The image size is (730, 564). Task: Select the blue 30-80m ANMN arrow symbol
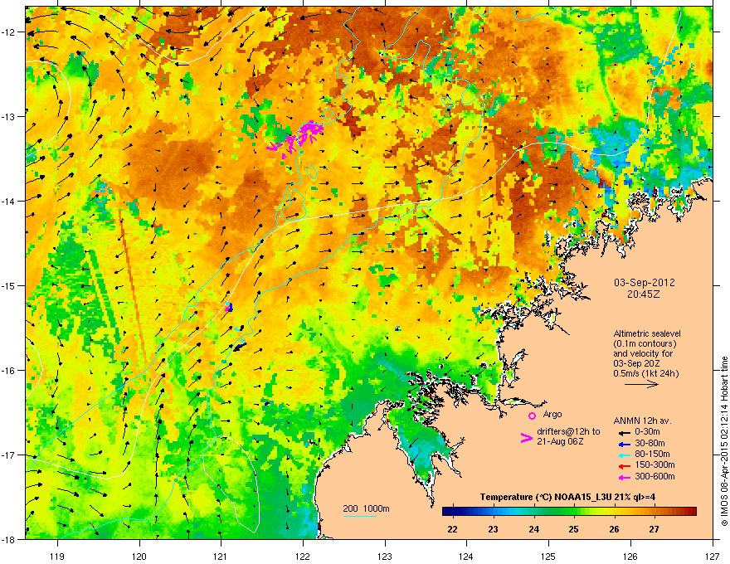click(x=625, y=444)
